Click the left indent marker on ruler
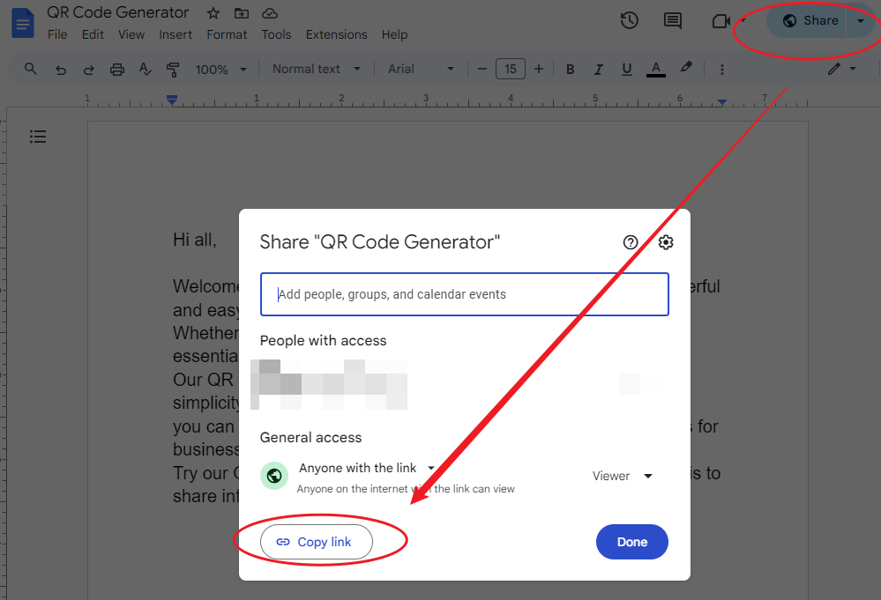 [x=172, y=100]
